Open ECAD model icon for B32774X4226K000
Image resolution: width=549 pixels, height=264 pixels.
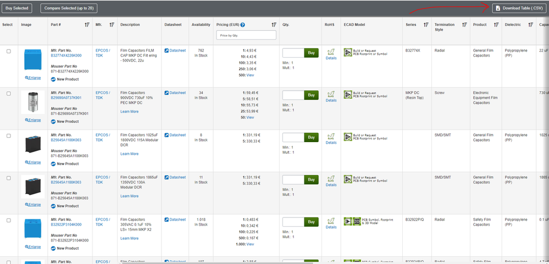(348, 53)
